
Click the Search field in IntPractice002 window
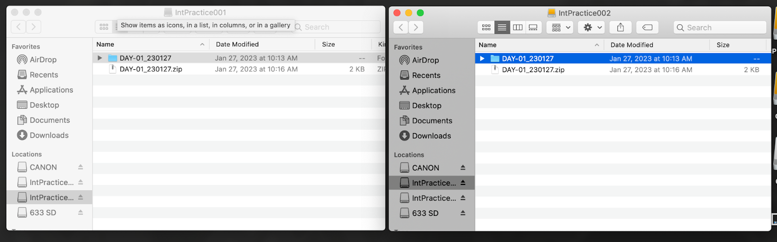tap(720, 28)
